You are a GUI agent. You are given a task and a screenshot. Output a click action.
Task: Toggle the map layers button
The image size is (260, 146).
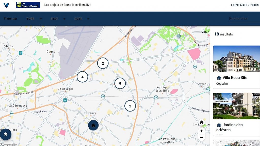coord(6,134)
